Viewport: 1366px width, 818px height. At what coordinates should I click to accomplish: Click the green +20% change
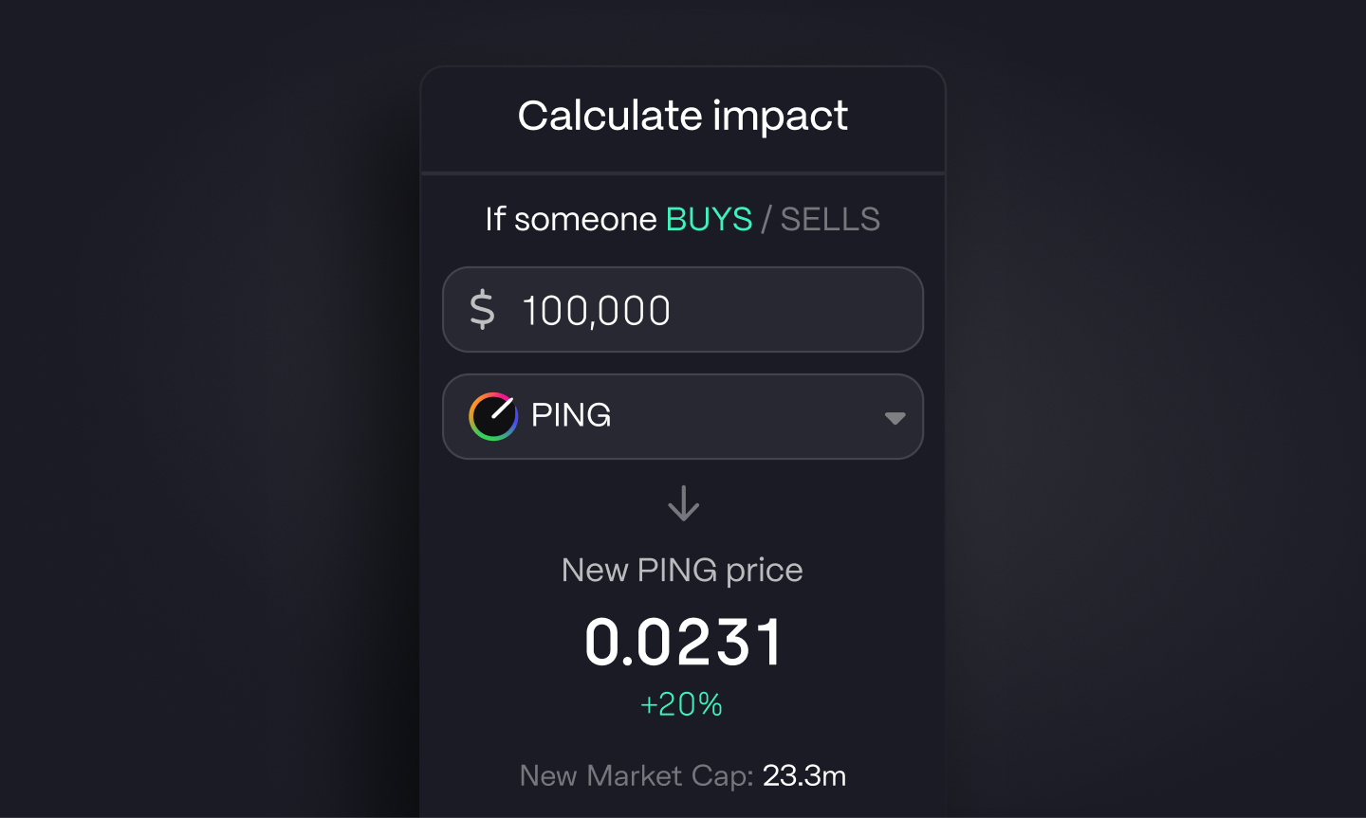click(682, 704)
